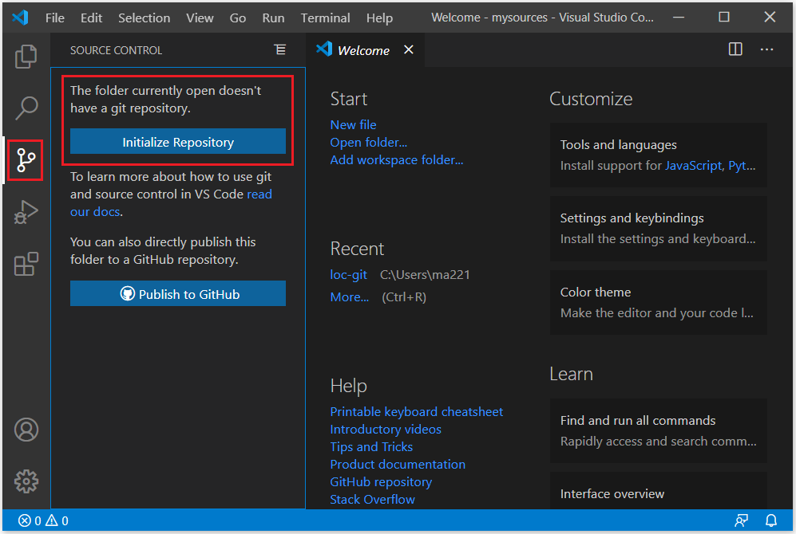
Task: Open the Product documentation link
Action: pyautogui.click(x=398, y=464)
